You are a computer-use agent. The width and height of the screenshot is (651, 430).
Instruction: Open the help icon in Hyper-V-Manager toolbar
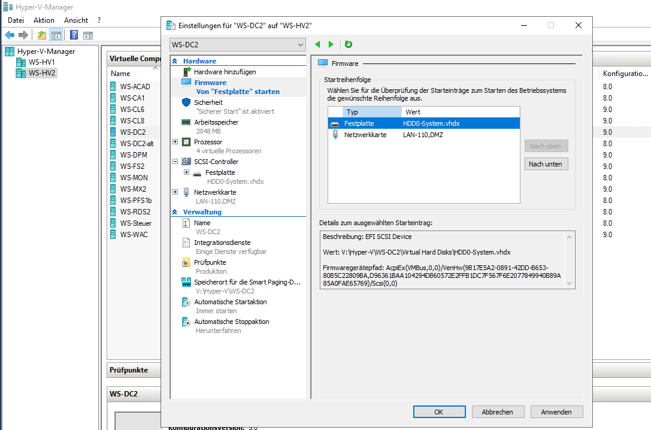click(74, 35)
